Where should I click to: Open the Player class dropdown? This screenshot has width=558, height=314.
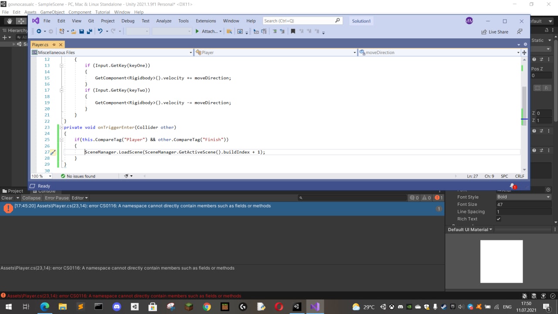click(x=276, y=52)
